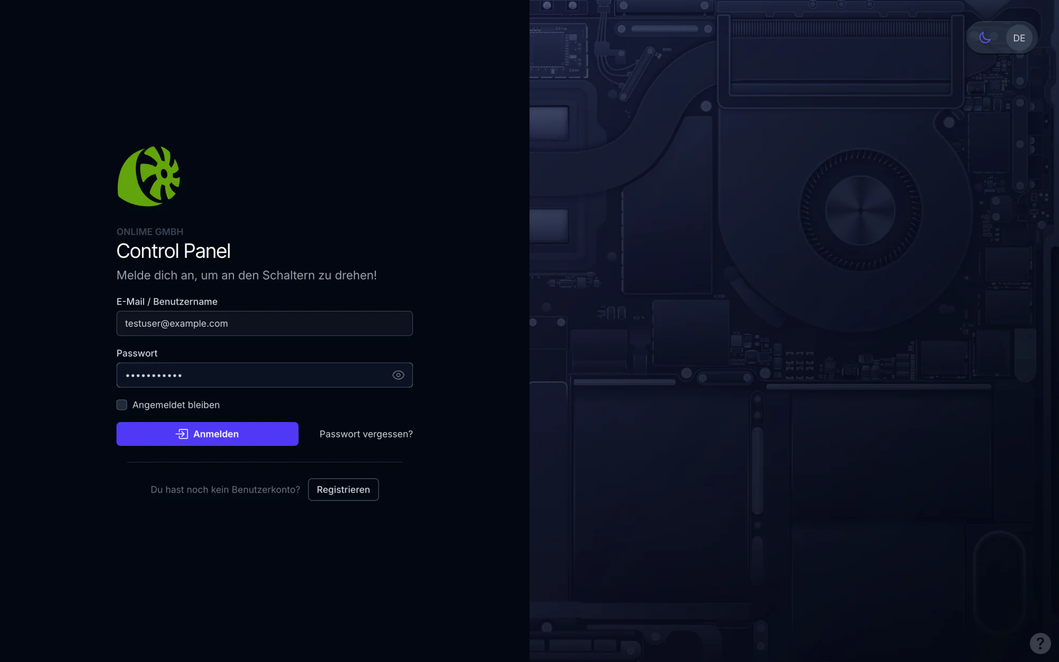
Task: Click the Anmelden login button
Action: (x=208, y=434)
